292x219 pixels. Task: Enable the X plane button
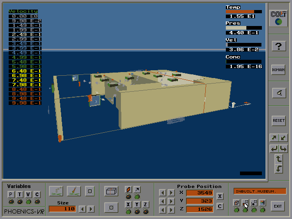[x=129, y=204]
